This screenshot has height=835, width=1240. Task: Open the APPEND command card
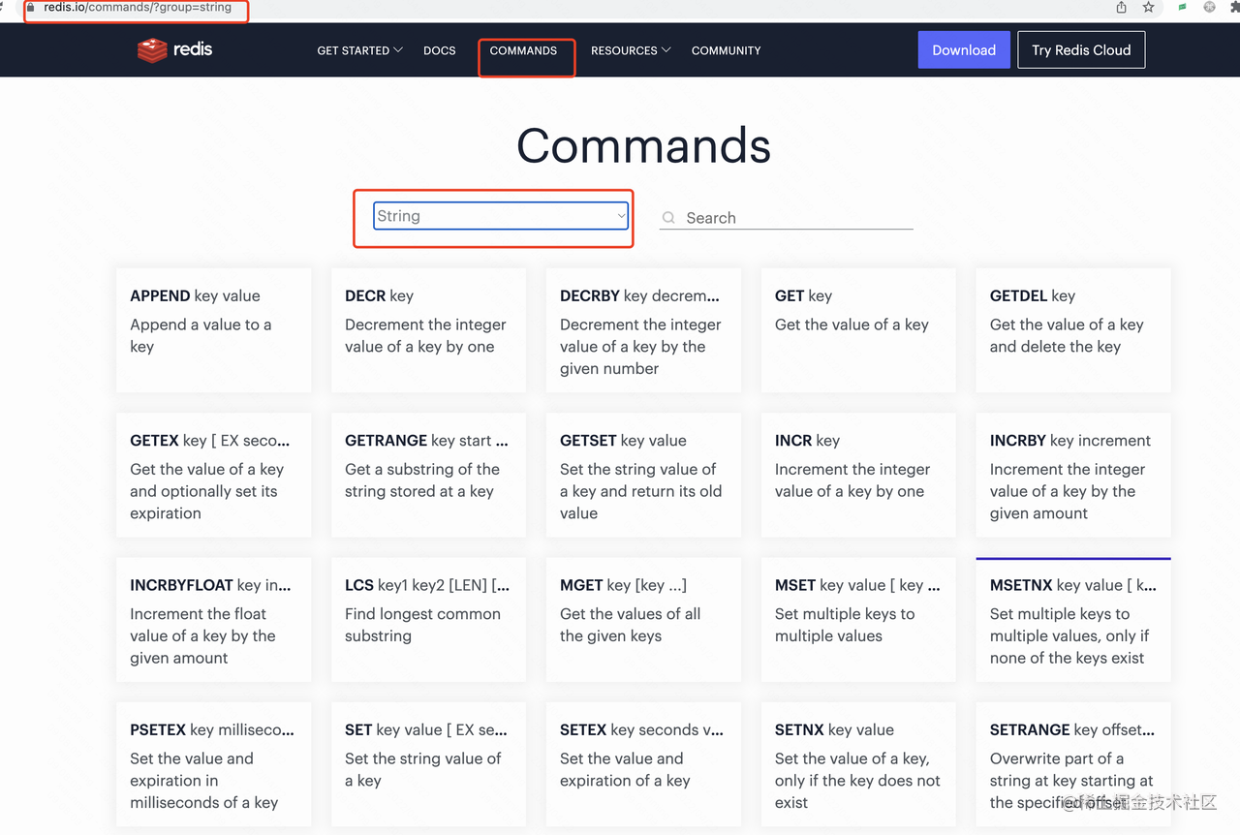click(214, 330)
